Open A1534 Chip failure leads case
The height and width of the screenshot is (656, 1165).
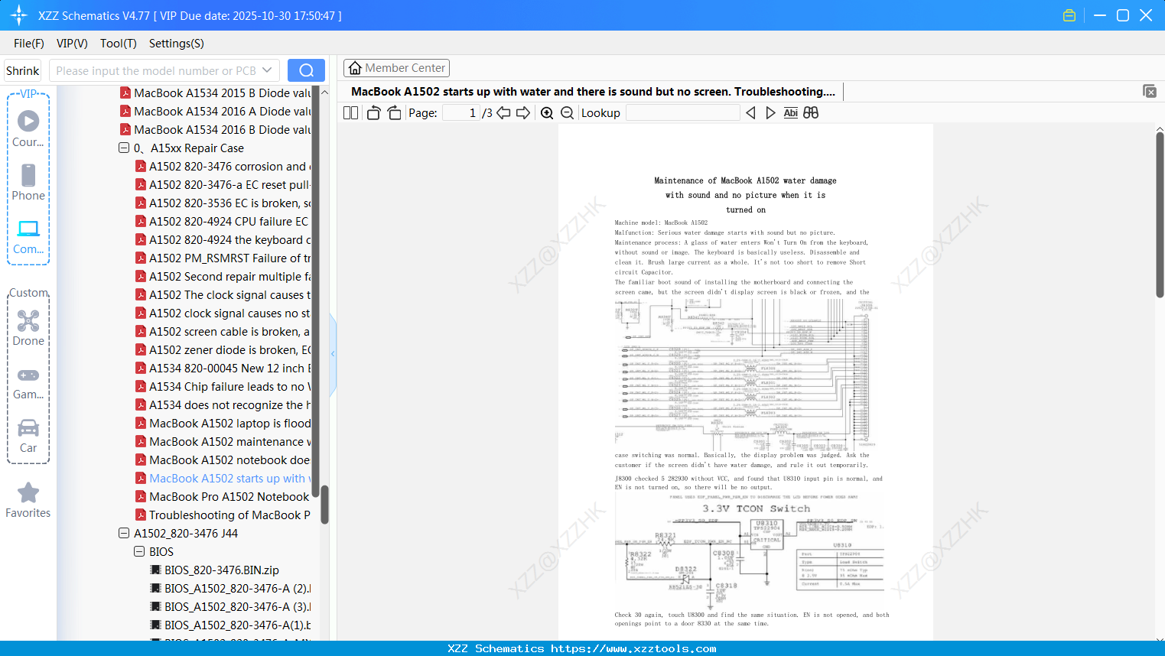tap(222, 386)
